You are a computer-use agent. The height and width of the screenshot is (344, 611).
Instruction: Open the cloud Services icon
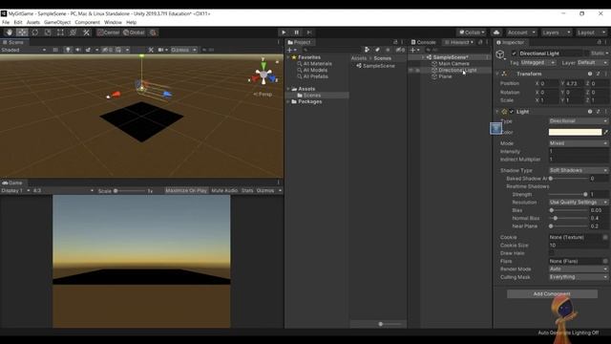496,32
